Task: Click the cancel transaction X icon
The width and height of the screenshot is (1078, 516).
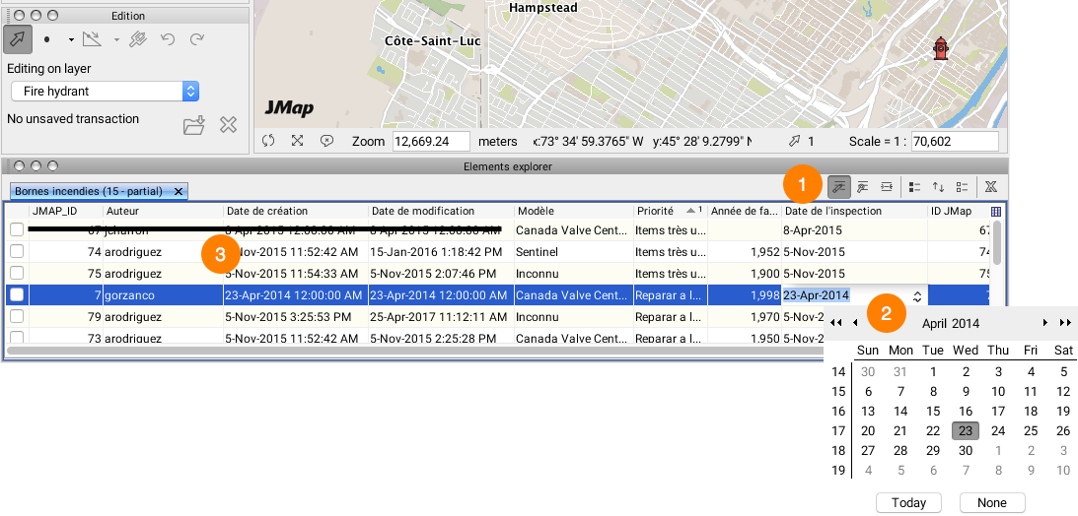Action: click(x=228, y=125)
